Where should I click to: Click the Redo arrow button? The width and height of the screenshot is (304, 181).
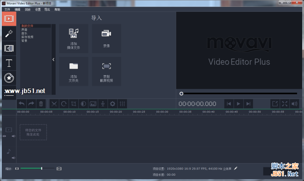click(31, 104)
